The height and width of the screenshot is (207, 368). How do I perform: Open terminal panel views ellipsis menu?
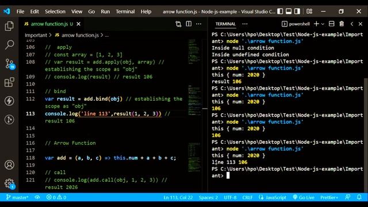245,24
